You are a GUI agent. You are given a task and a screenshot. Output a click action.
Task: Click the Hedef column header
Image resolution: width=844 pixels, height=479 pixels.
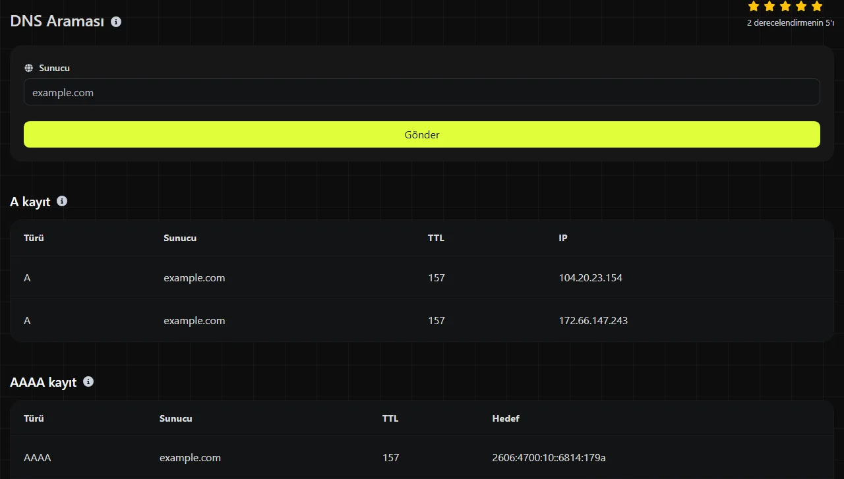point(506,418)
